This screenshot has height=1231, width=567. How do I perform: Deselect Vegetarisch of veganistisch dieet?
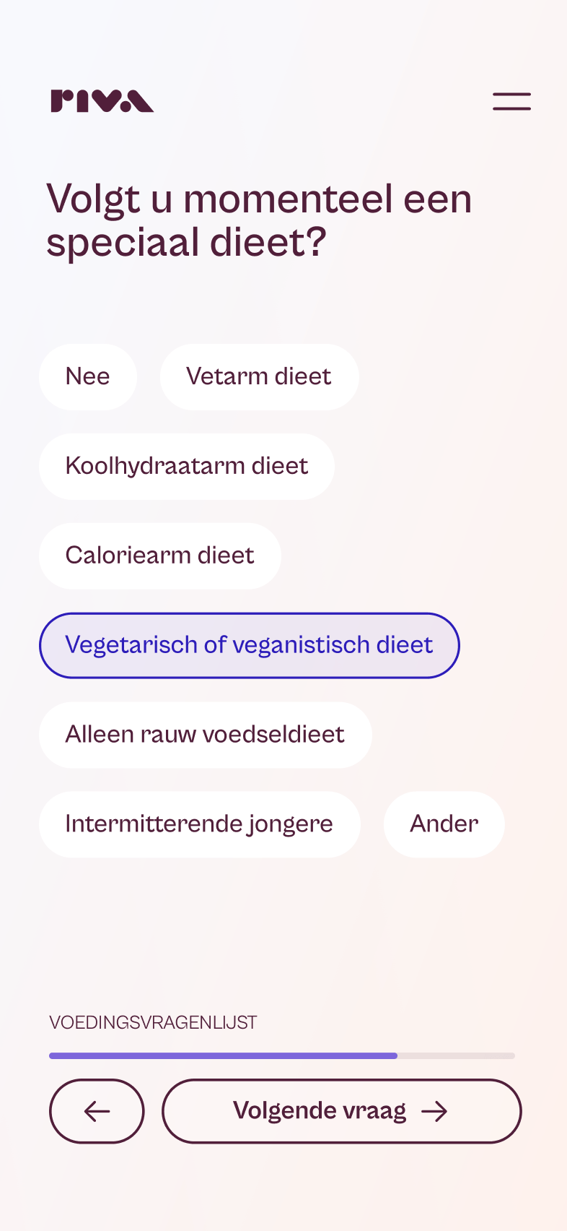coord(249,645)
